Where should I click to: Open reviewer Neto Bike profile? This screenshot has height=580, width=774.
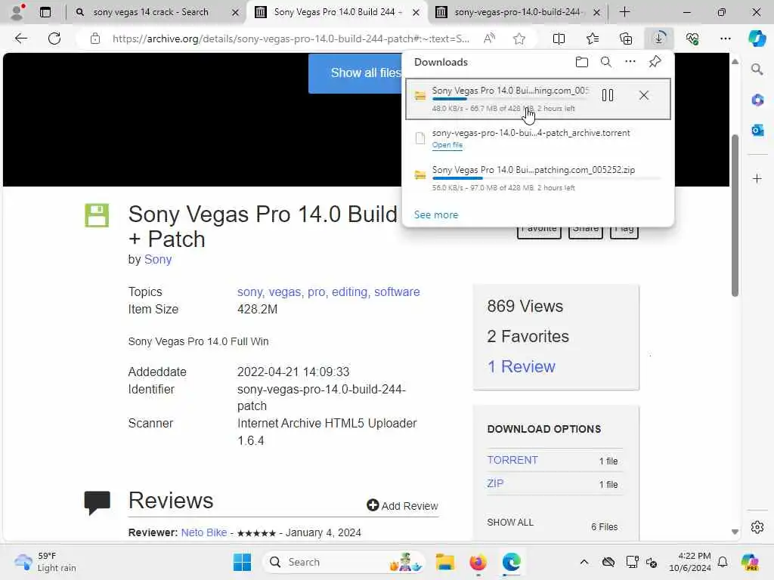(204, 532)
